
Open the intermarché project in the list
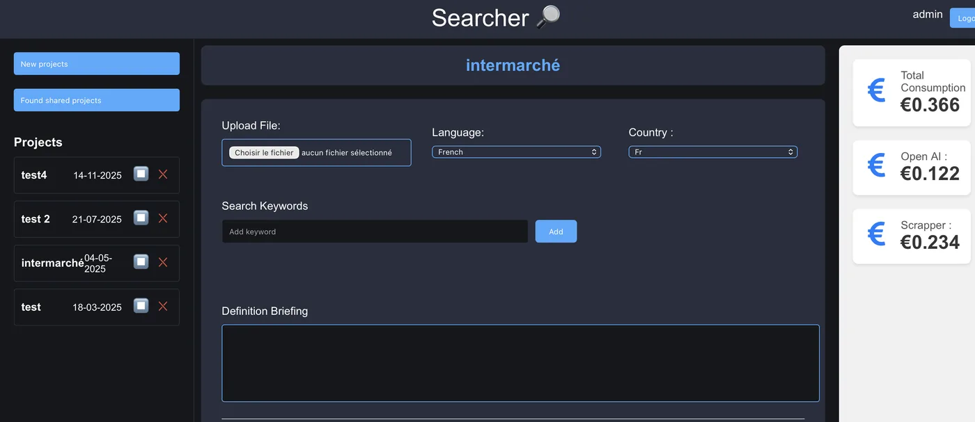(52, 263)
